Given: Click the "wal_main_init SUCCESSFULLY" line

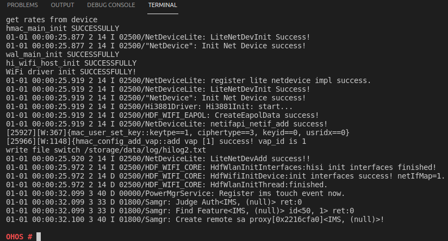Looking at the screenshot, I should coord(63,54).
